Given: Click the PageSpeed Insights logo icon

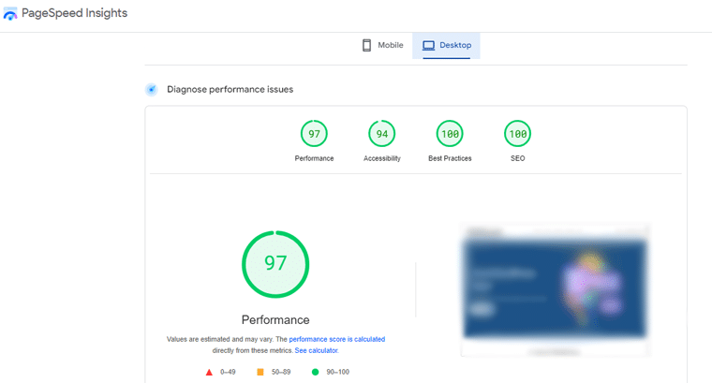Looking at the screenshot, I should point(10,14).
